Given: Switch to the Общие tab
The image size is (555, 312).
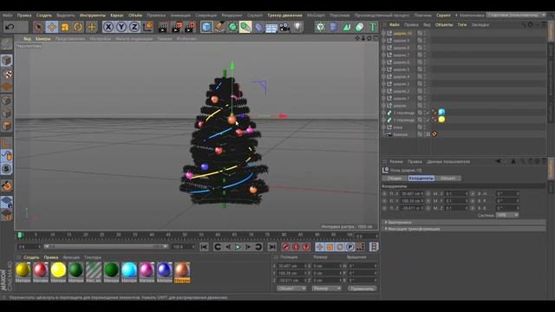Looking at the screenshot, I should (x=395, y=179).
